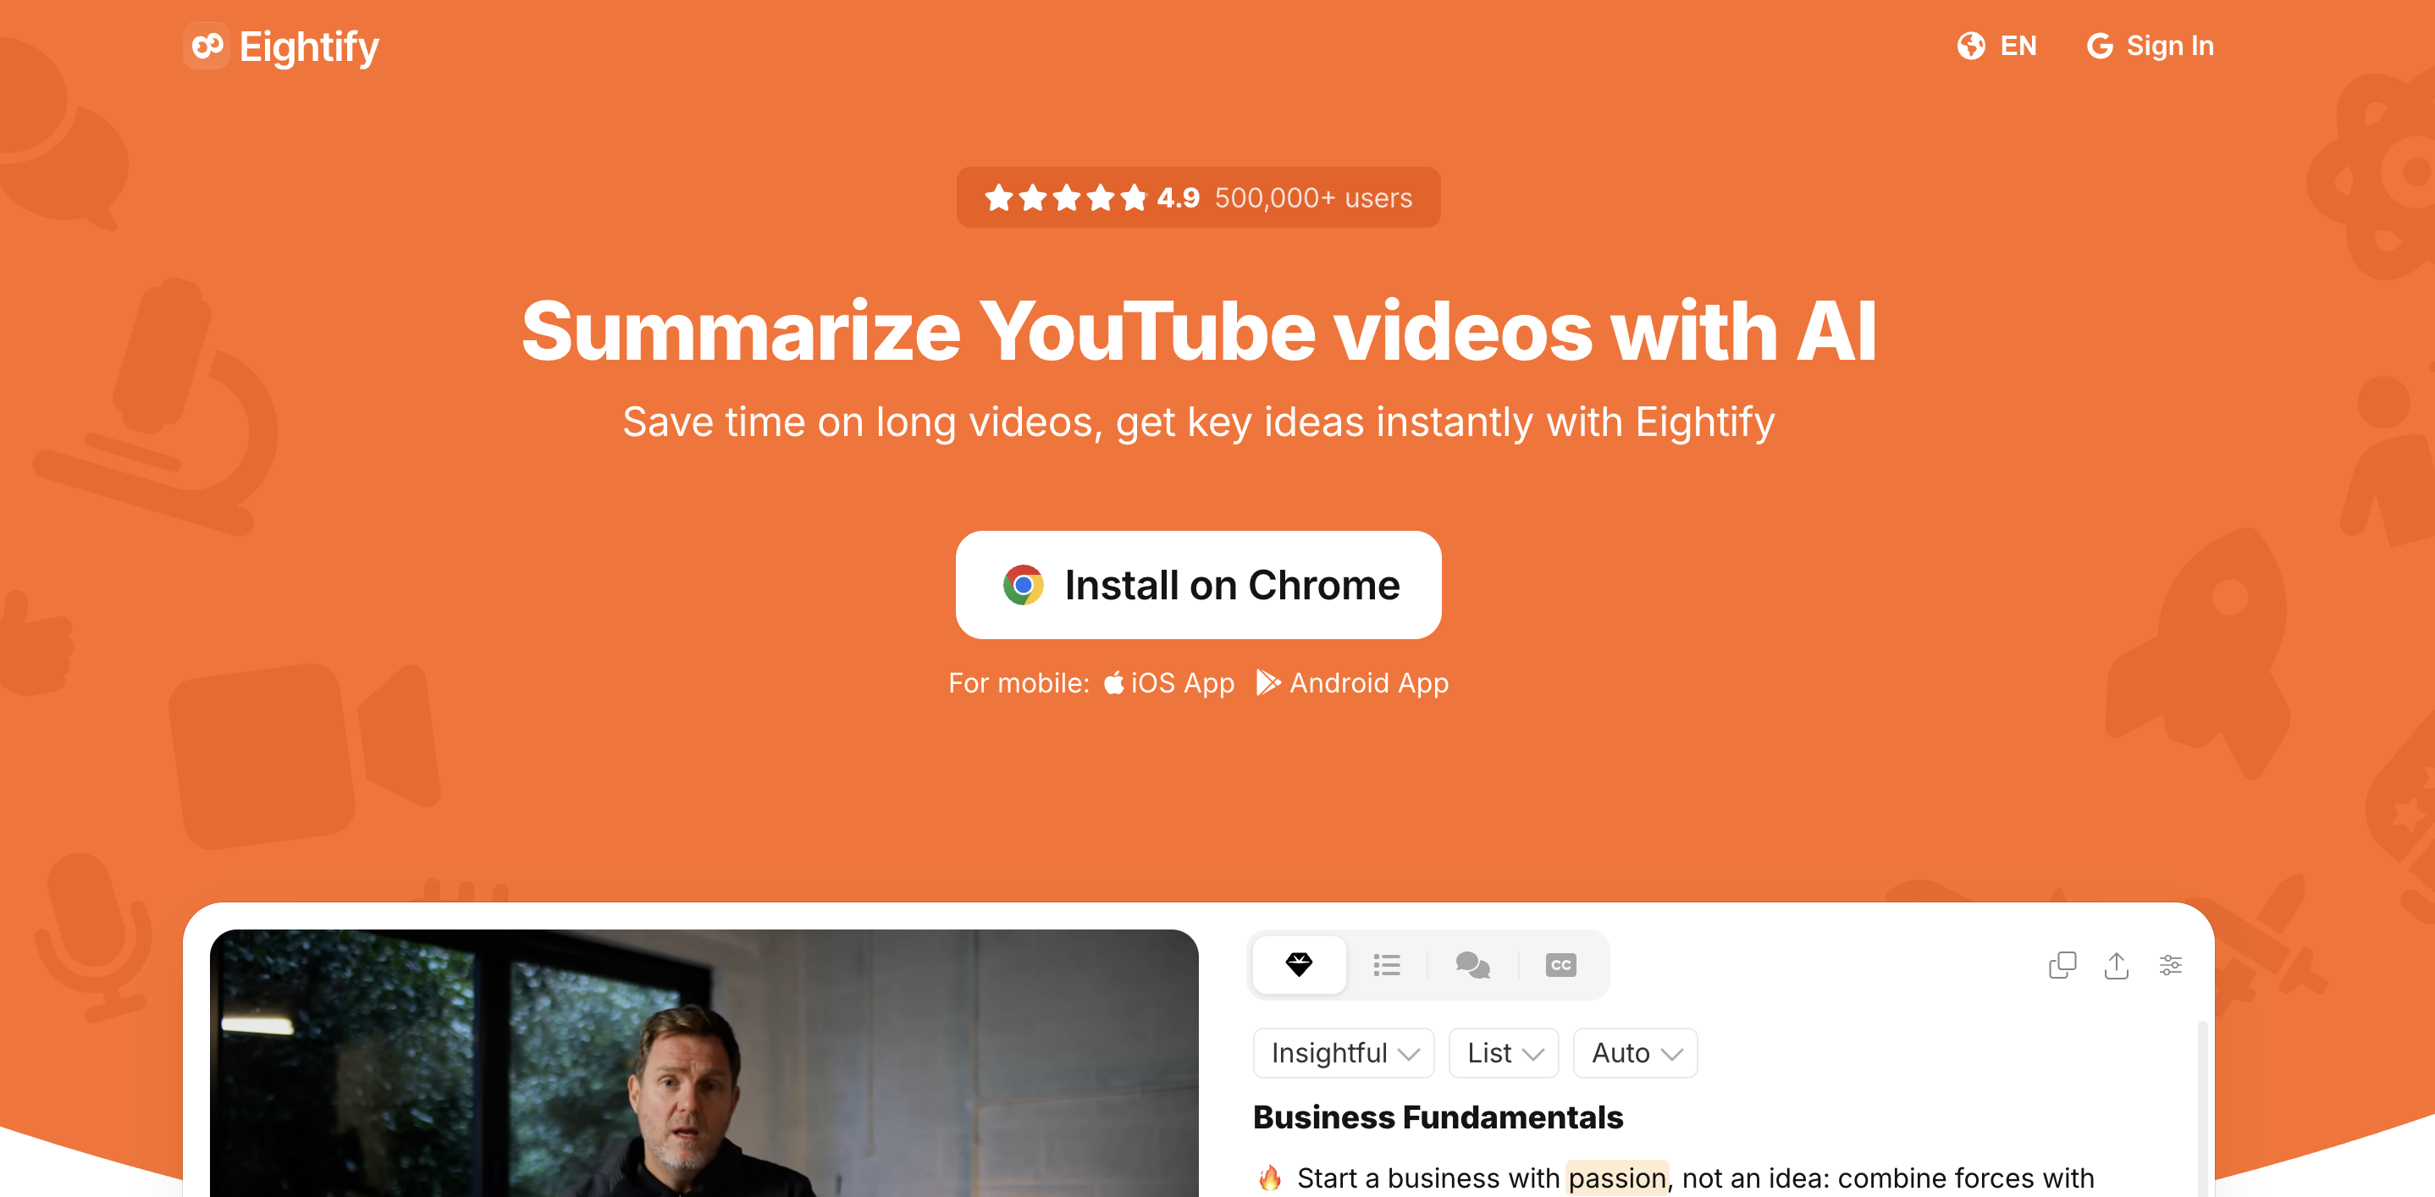Click the summary panel scrollbar
This screenshot has width=2435, height=1197.
[x=2203, y=1107]
